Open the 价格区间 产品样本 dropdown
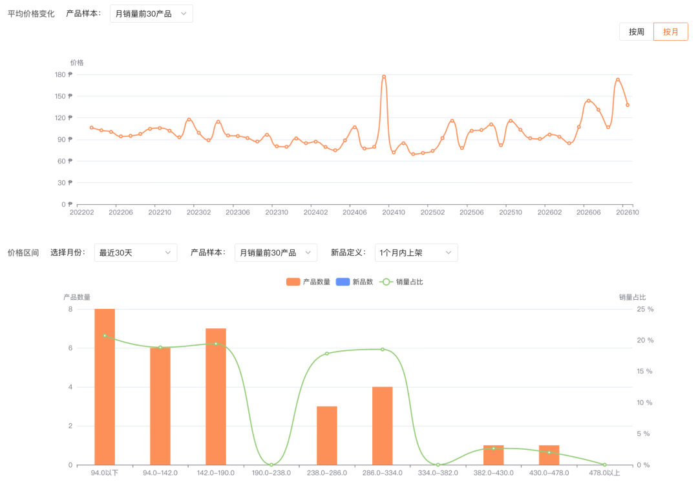The width and height of the screenshot is (698, 484). (x=275, y=253)
